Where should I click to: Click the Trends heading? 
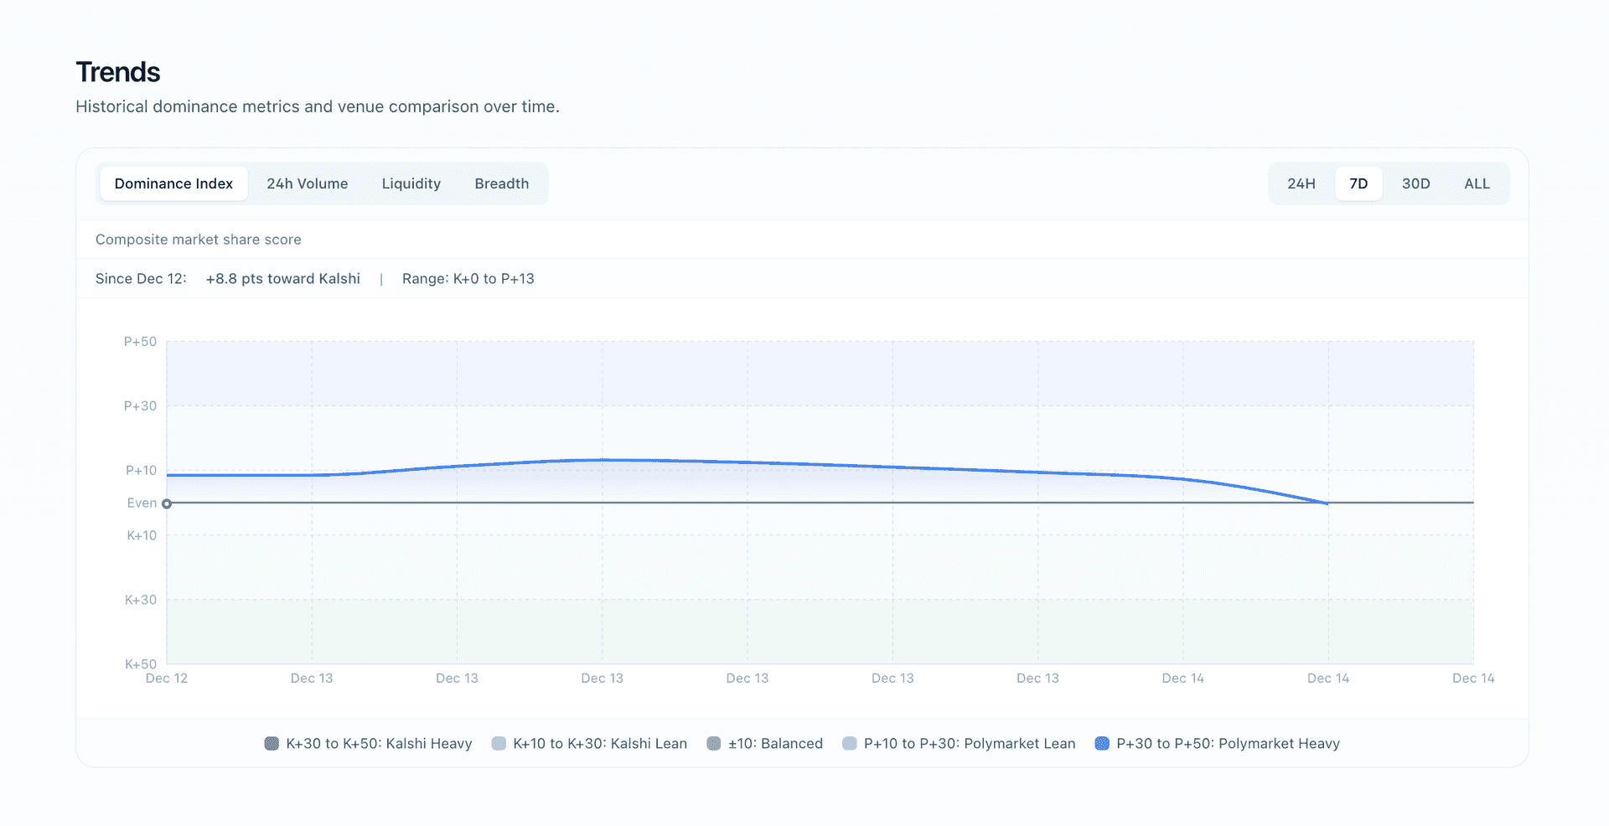pos(118,72)
